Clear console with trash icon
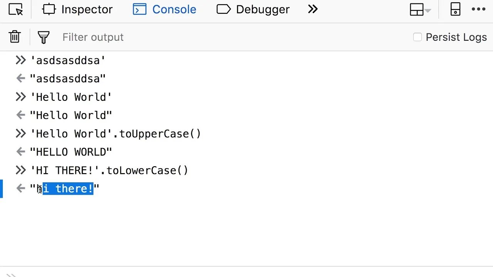 (15, 37)
